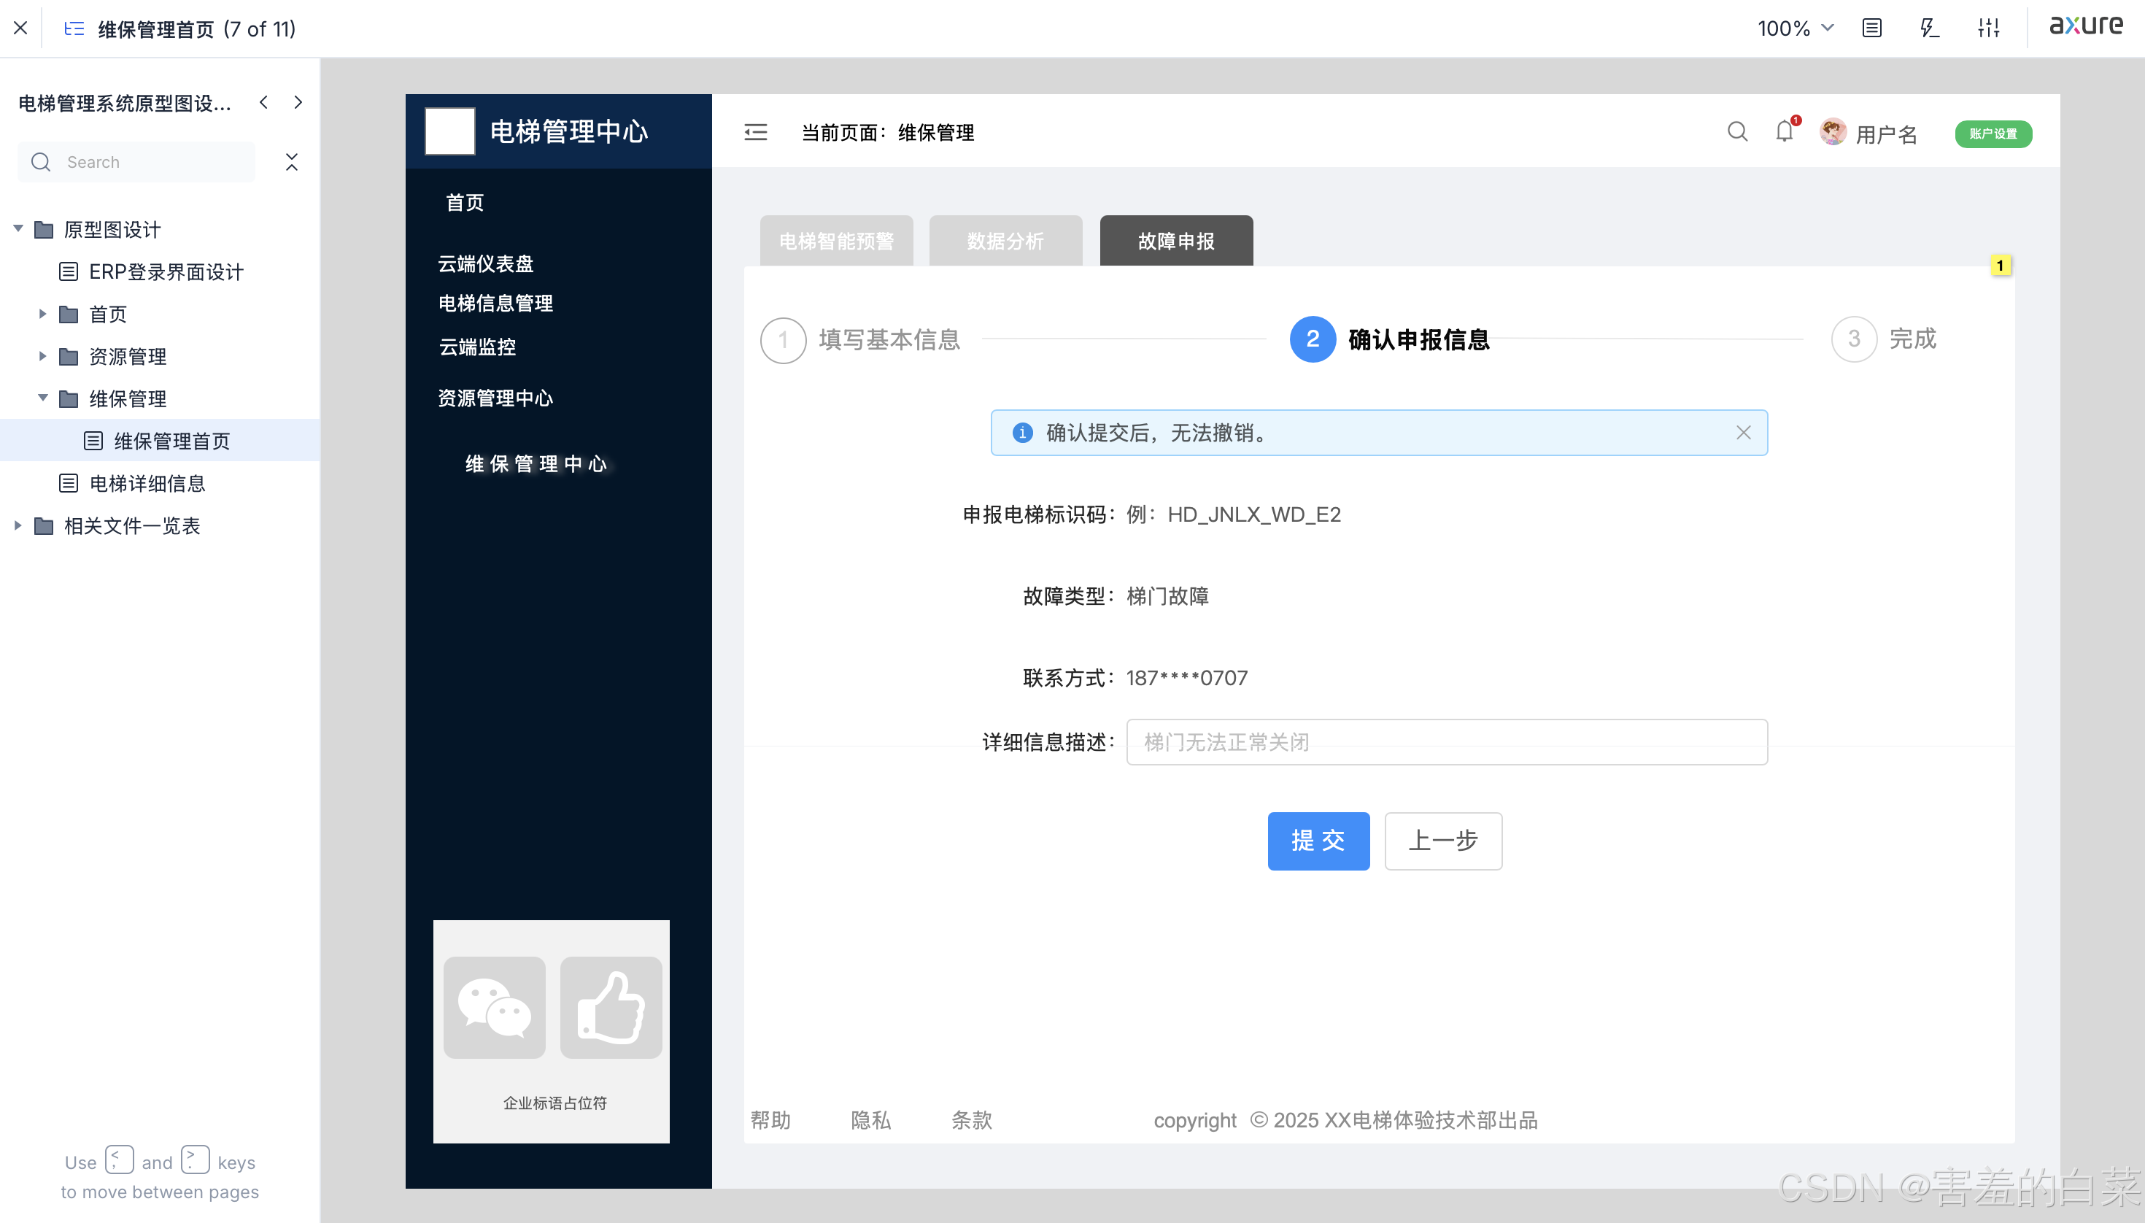Click the blue 提交 button

(1318, 840)
